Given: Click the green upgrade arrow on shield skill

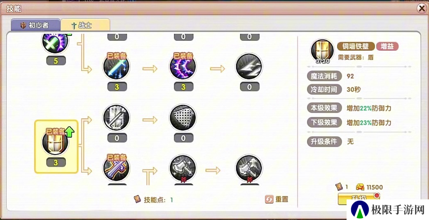Looking at the screenshot, I should pyautogui.click(x=70, y=131).
